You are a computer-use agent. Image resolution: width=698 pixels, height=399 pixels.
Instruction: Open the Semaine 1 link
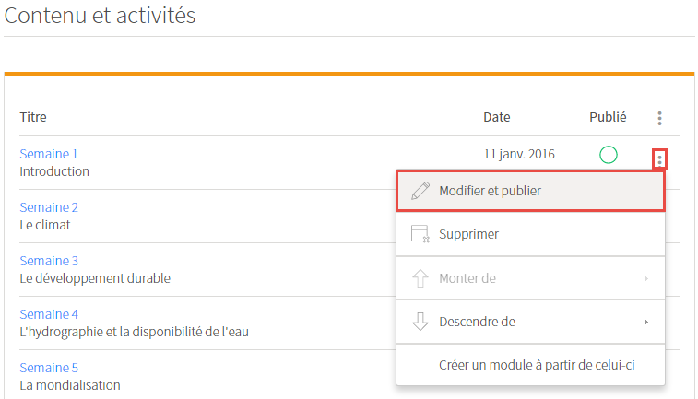49,154
